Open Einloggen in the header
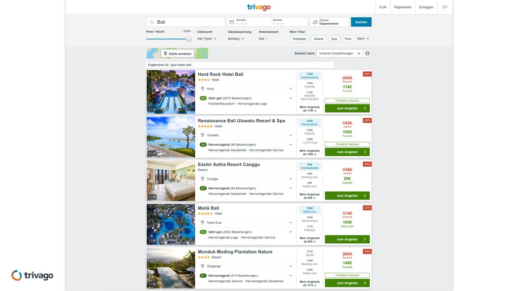The height and width of the screenshot is (291, 518). point(426,7)
